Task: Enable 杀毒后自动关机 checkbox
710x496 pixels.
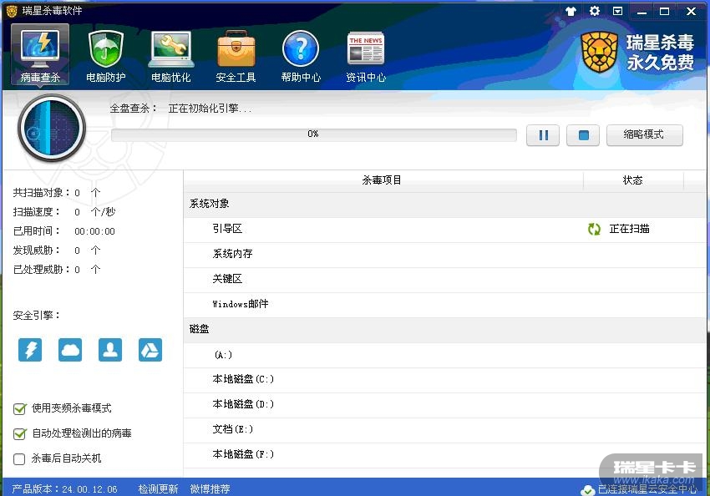Action: tap(19, 459)
